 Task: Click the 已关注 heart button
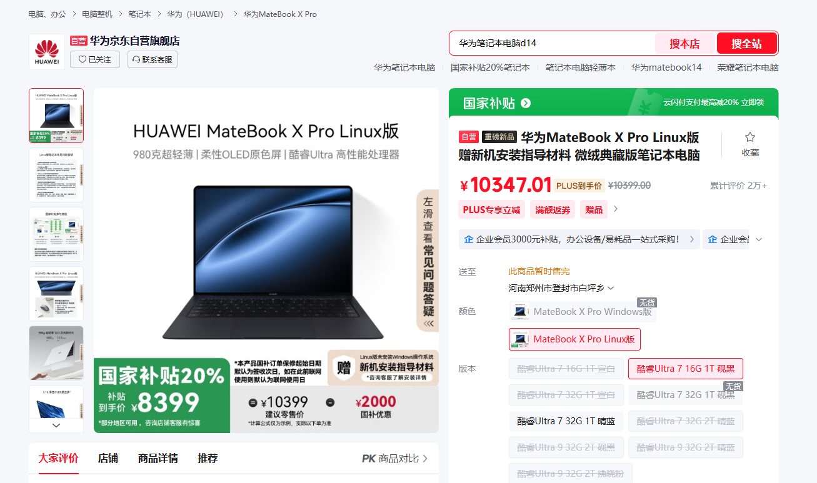(94, 59)
